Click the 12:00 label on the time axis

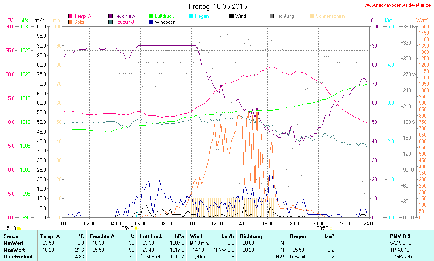(217, 223)
